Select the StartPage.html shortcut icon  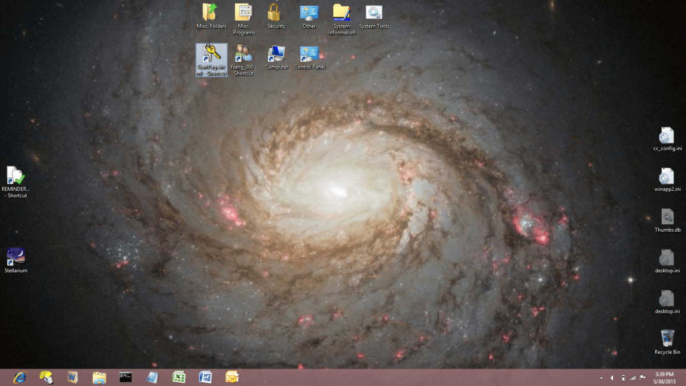(x=211, y=54)
